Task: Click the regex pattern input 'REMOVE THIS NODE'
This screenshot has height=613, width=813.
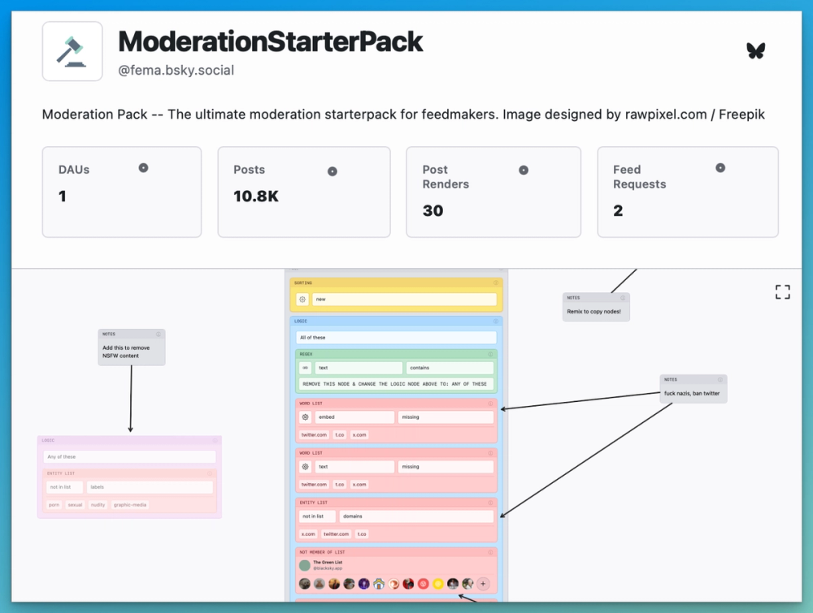Action: point(396,384)
